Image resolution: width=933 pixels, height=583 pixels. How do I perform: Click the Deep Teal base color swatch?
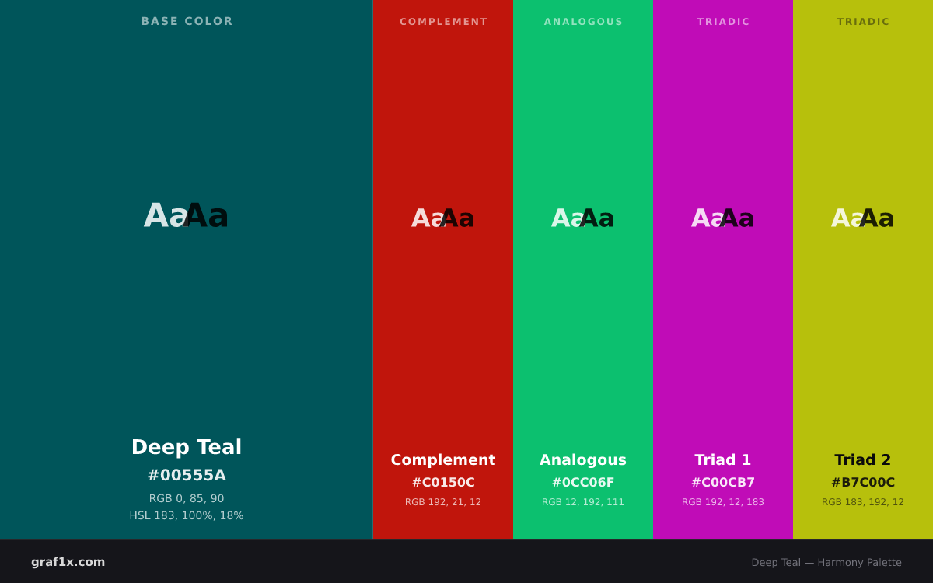(x=186, y=270)
